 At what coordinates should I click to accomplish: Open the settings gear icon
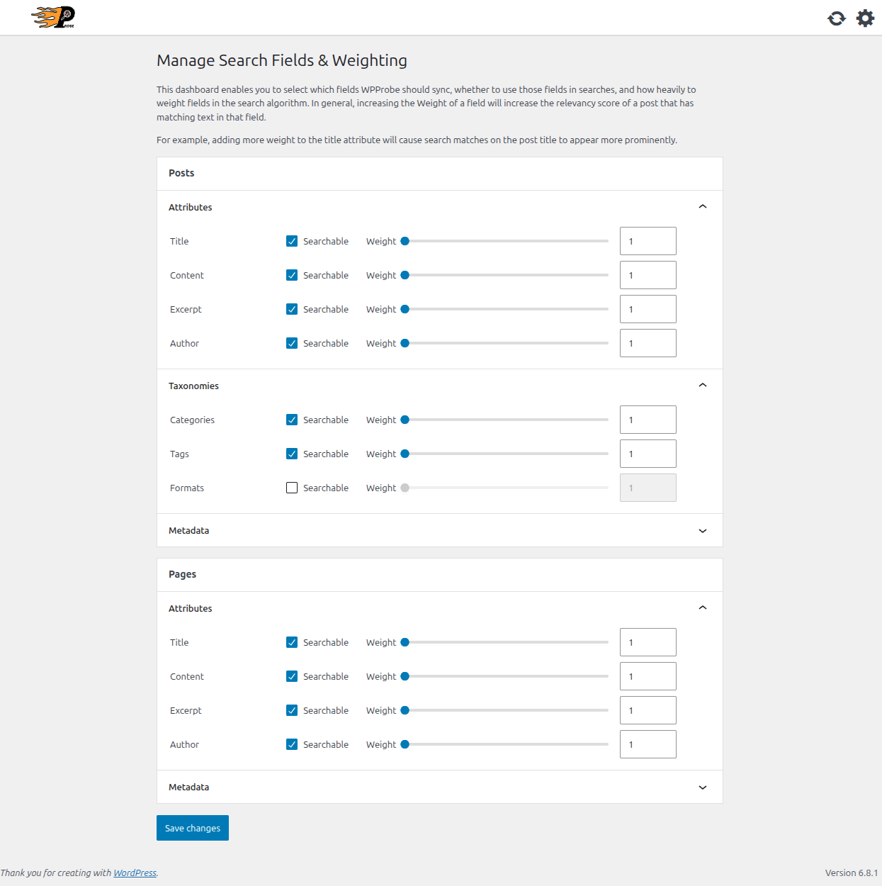(x=865, y=18)
